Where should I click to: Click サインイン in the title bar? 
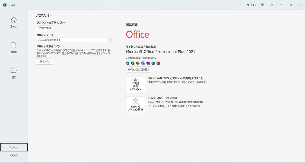[251, 5]
